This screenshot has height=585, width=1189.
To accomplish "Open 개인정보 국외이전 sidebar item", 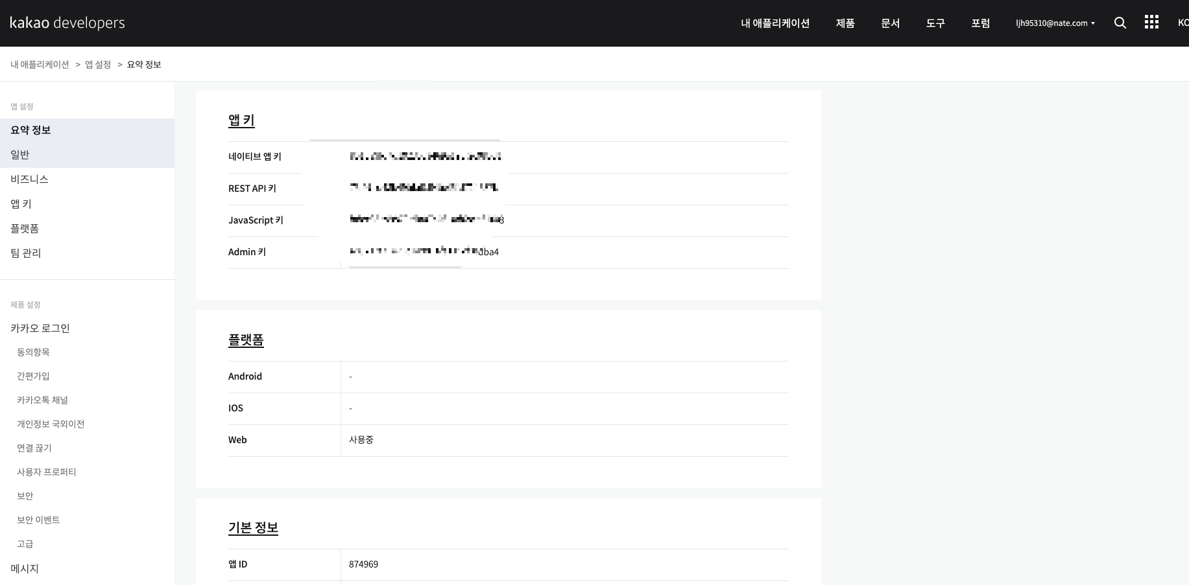I will [x=51, y=424].
